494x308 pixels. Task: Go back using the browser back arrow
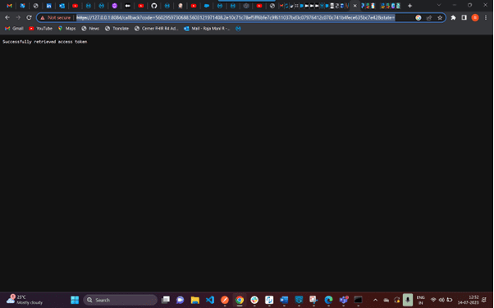point(7,17)
